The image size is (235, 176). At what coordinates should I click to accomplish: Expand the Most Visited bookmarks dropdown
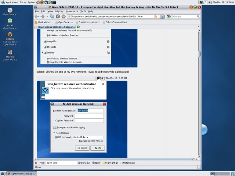click(44, 22)
